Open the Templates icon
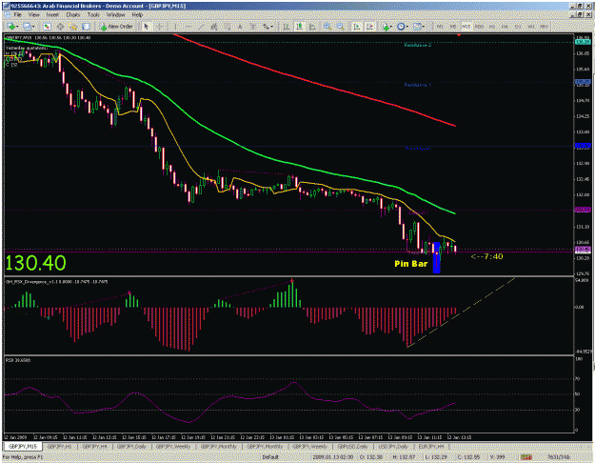Viewport: 595px width, 463px height. (x=417, y=27)
